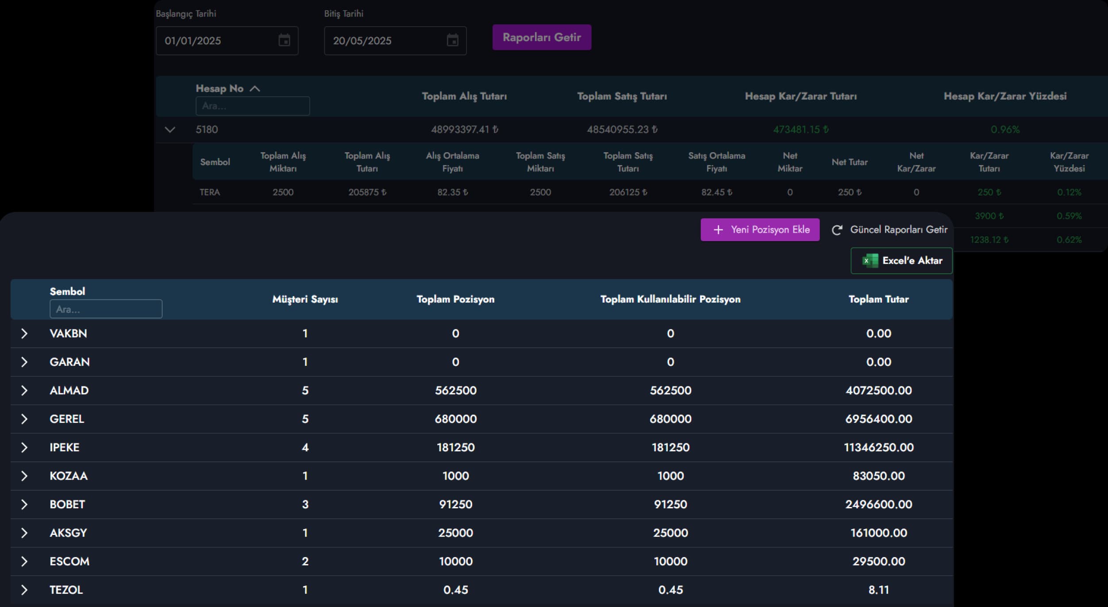The width and height of the screenshot is (1108, 607).
Task: Click the Excel icon in Excel'e Aktar
Action: [870, 261]
